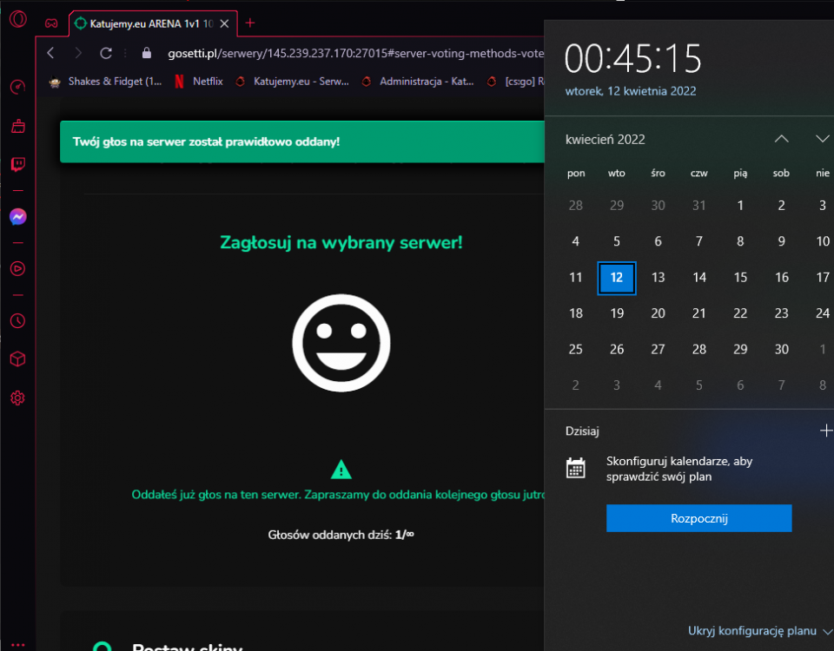The height and width of the screenshot is (651, 834).
Task: Select April 9 in the calendar
Action: click(781, 241)
